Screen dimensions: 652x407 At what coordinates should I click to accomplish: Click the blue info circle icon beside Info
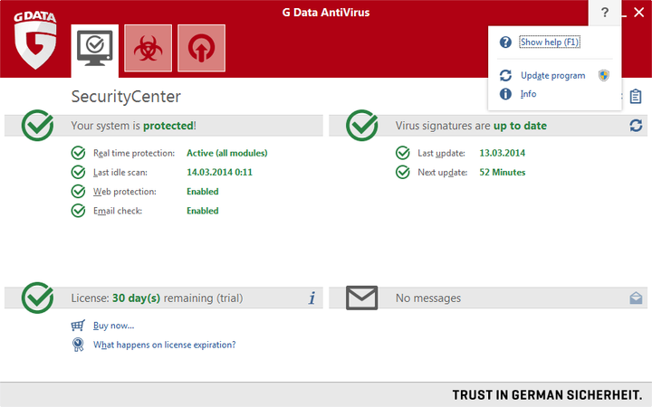505,94
